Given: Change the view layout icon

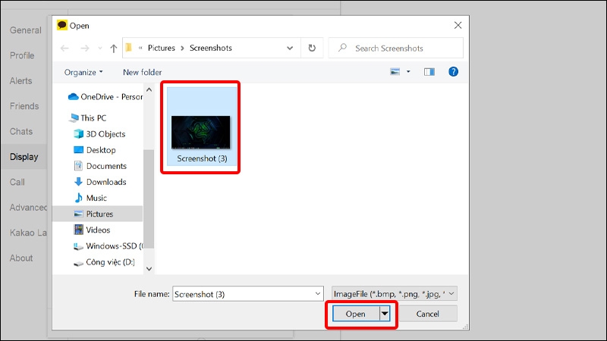Looking at the screenshot, I should [395, 71].
